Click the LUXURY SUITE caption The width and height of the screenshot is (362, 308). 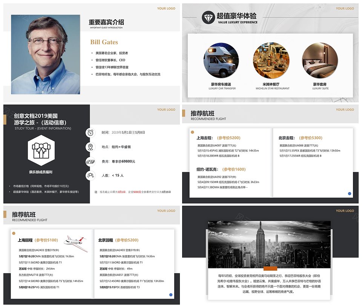pos(321,88)
